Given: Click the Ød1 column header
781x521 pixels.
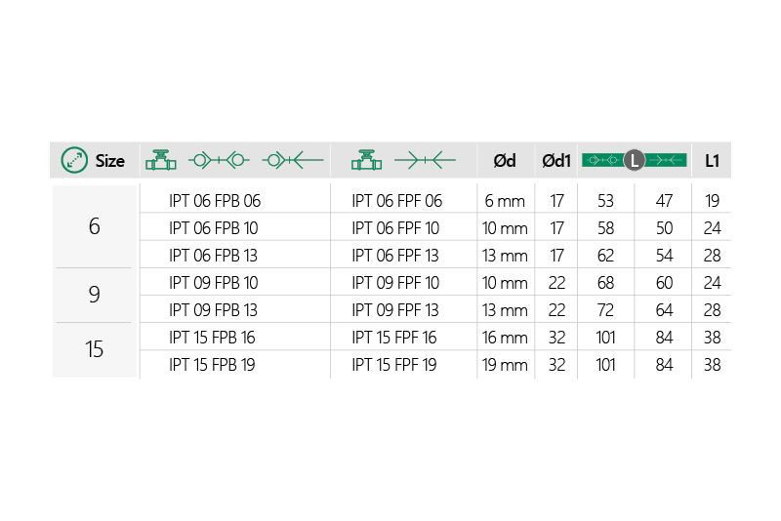Looking at the screenshot, I should click(556, 160).
